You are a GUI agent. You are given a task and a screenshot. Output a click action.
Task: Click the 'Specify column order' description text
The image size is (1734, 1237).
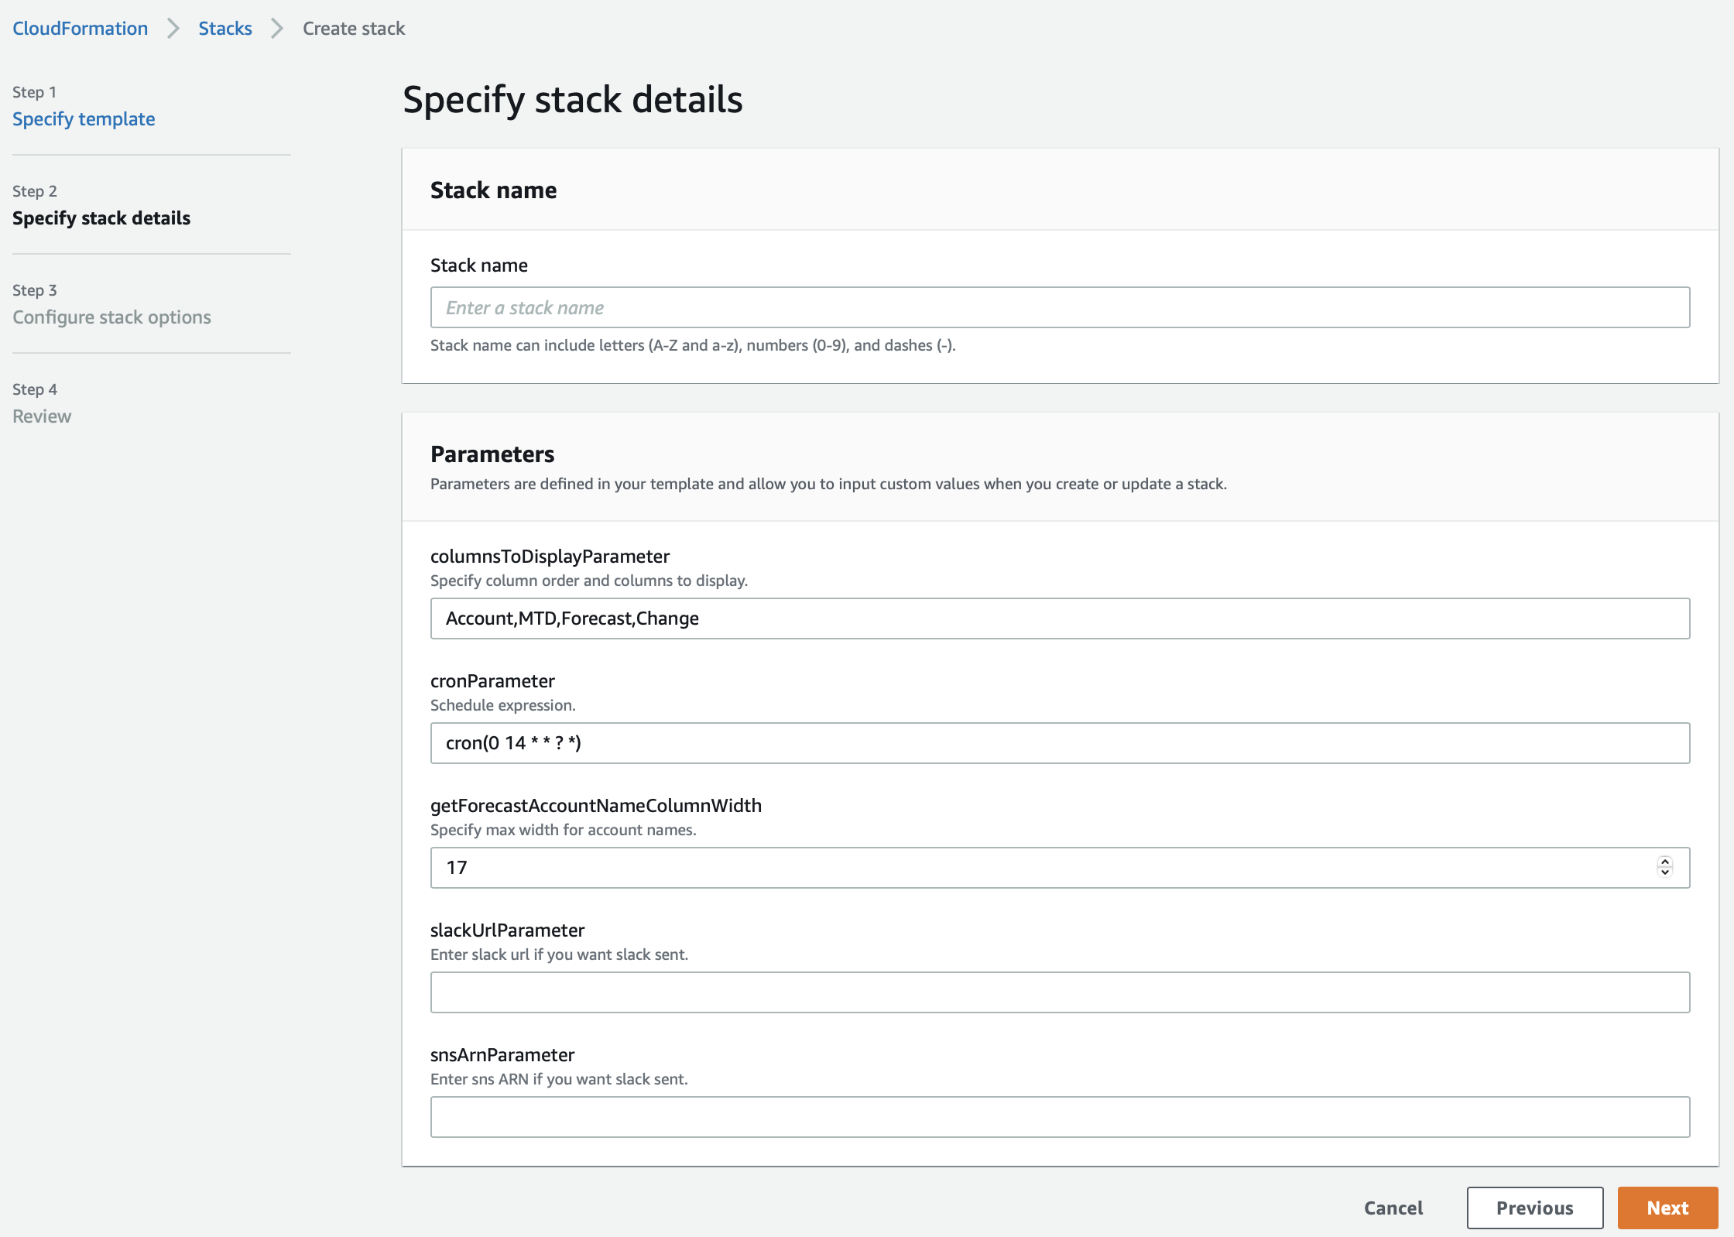(589, 581)
